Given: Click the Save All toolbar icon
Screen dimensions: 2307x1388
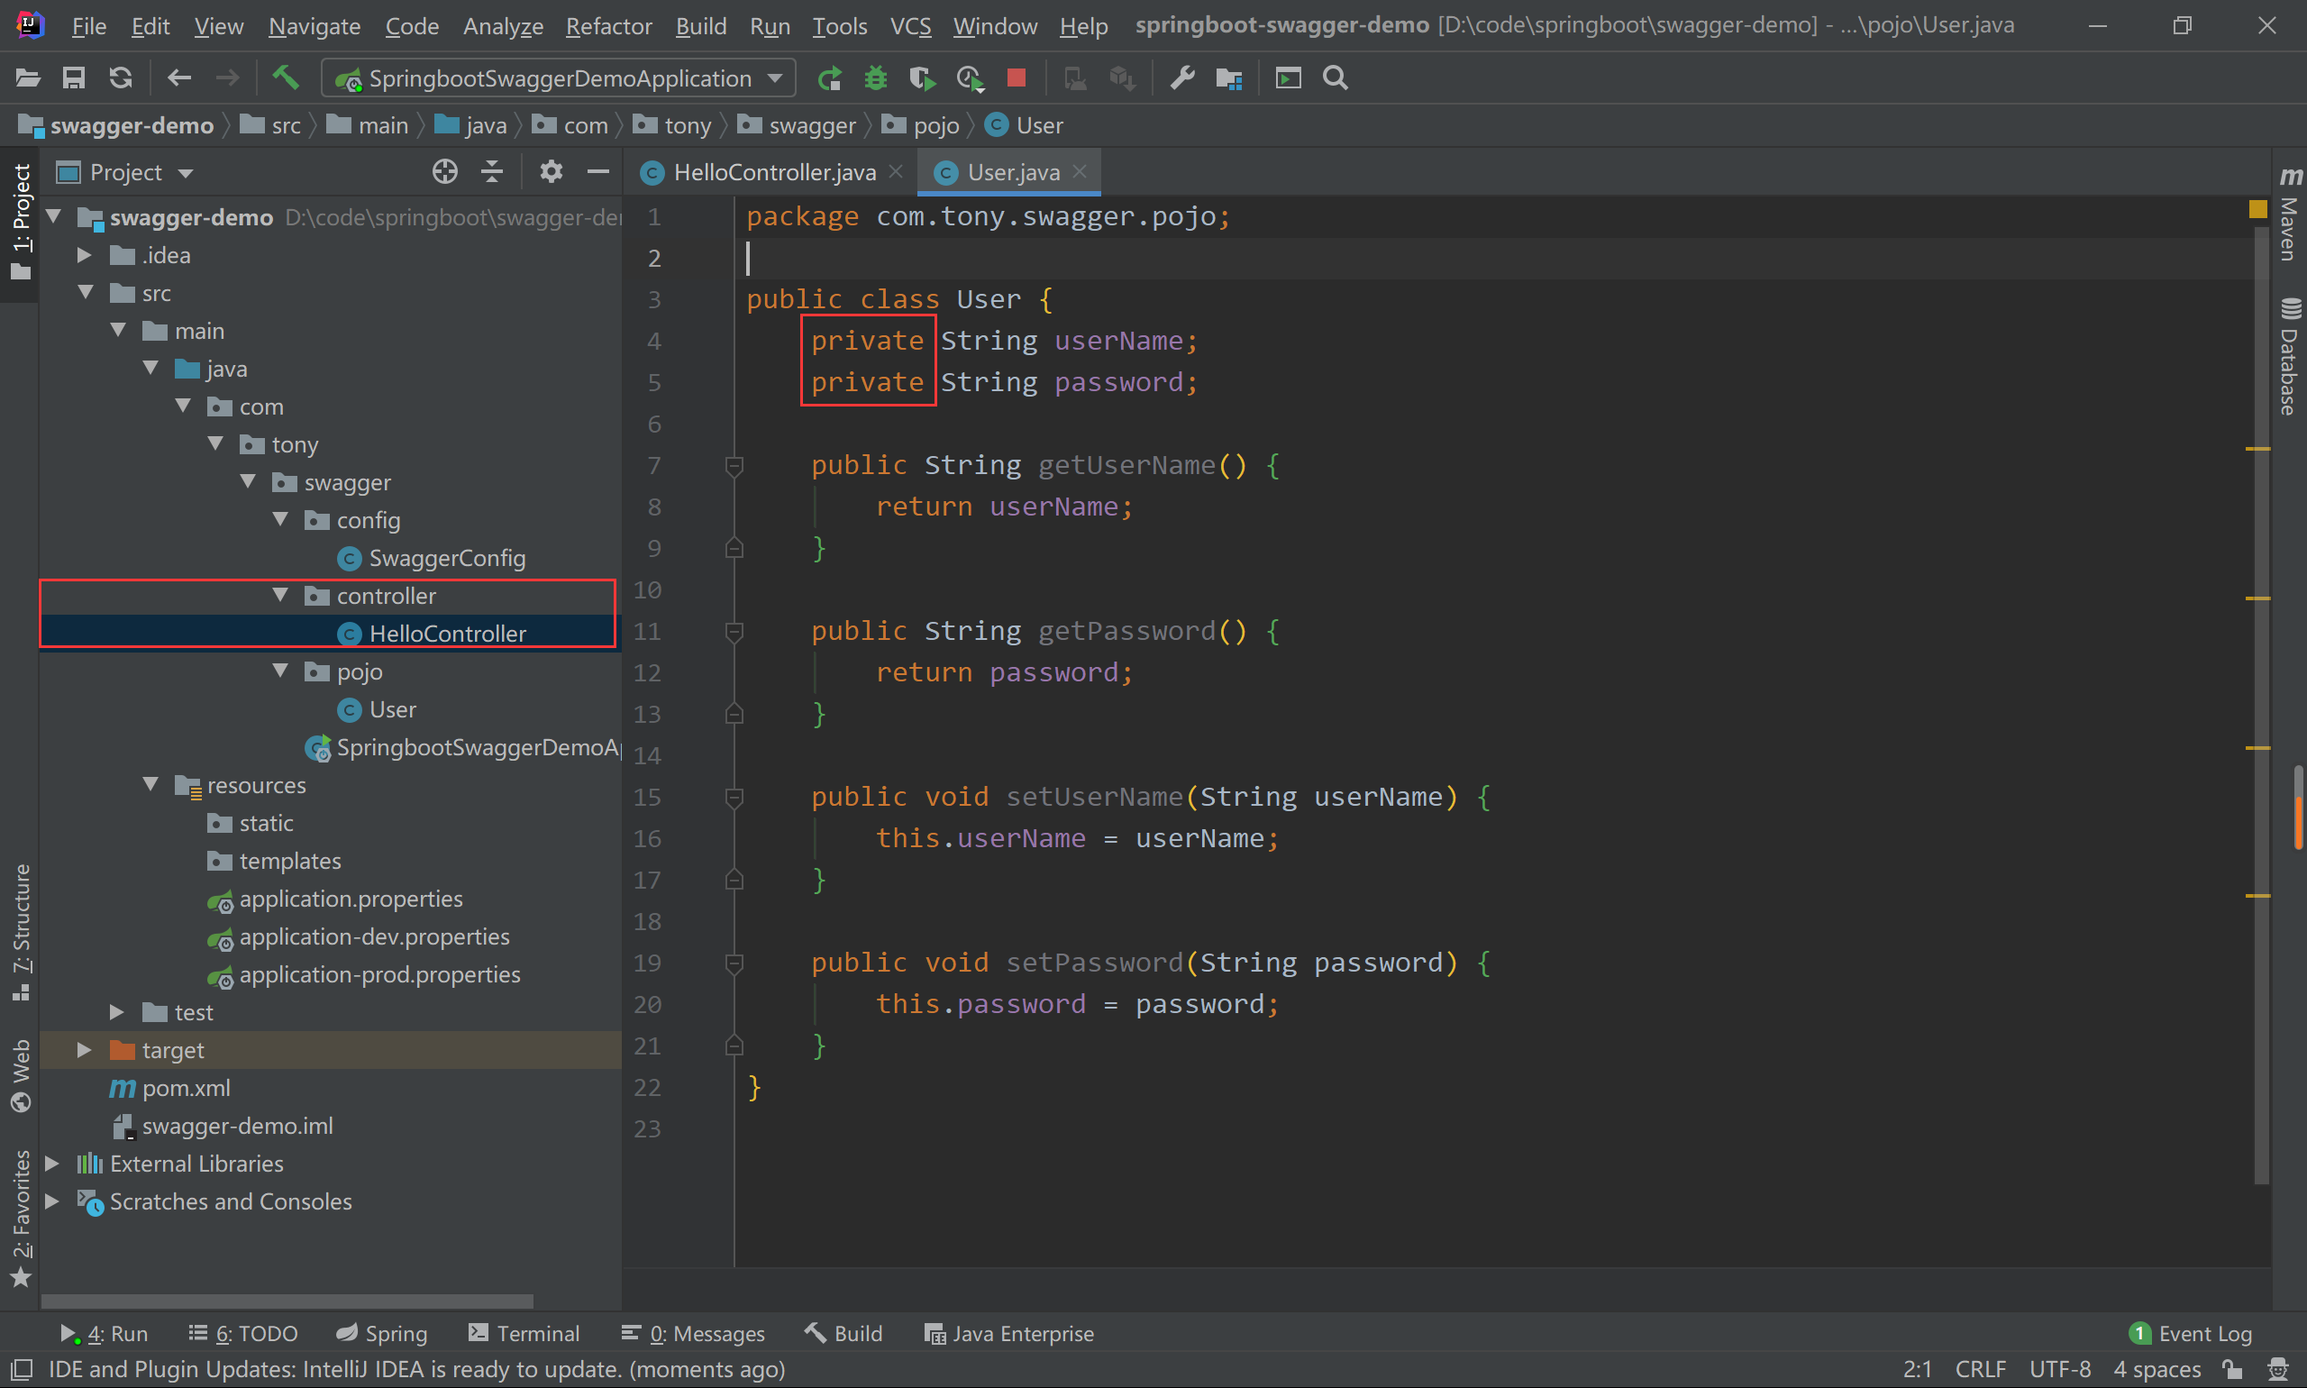Looking at the screenshot, I should point(74,78).
